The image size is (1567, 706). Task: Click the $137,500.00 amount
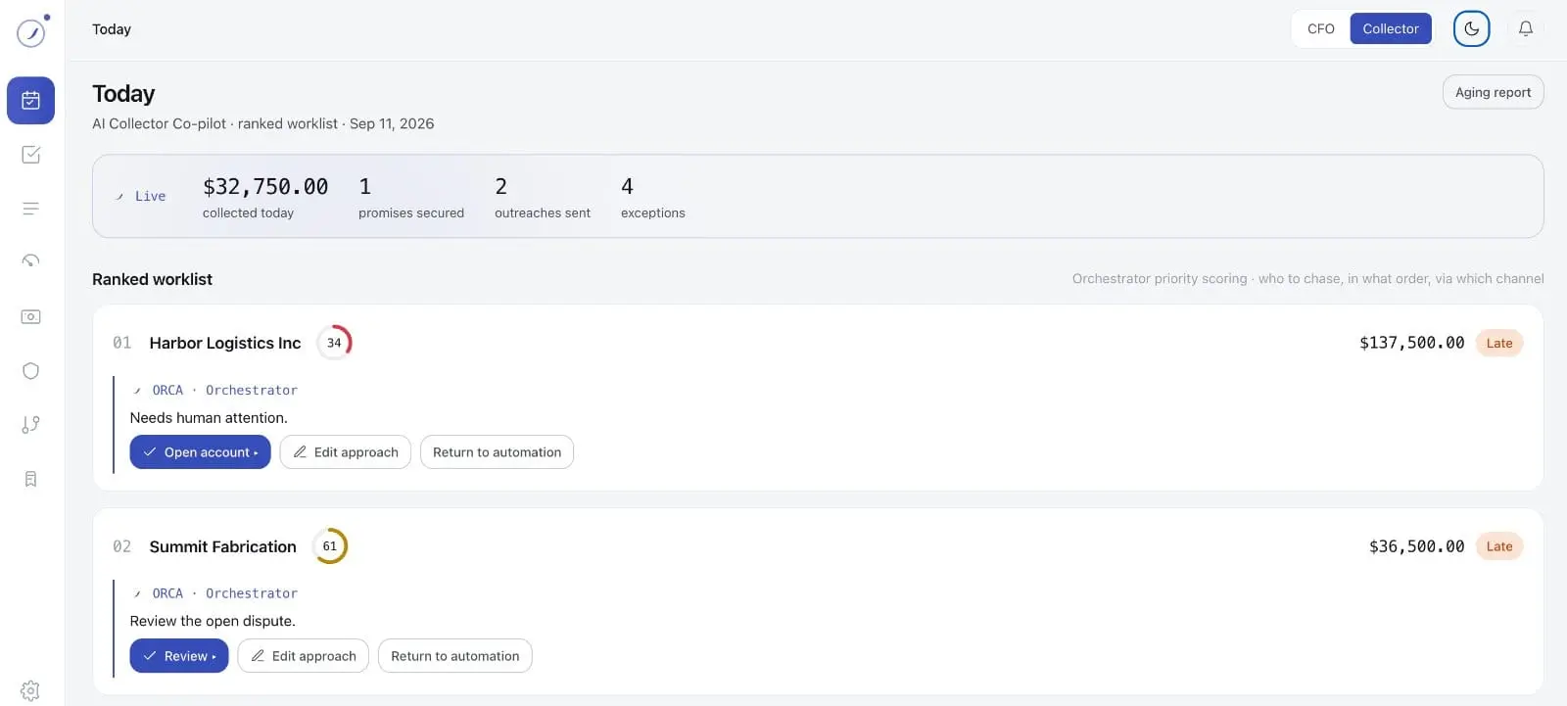click(1411, 343)
